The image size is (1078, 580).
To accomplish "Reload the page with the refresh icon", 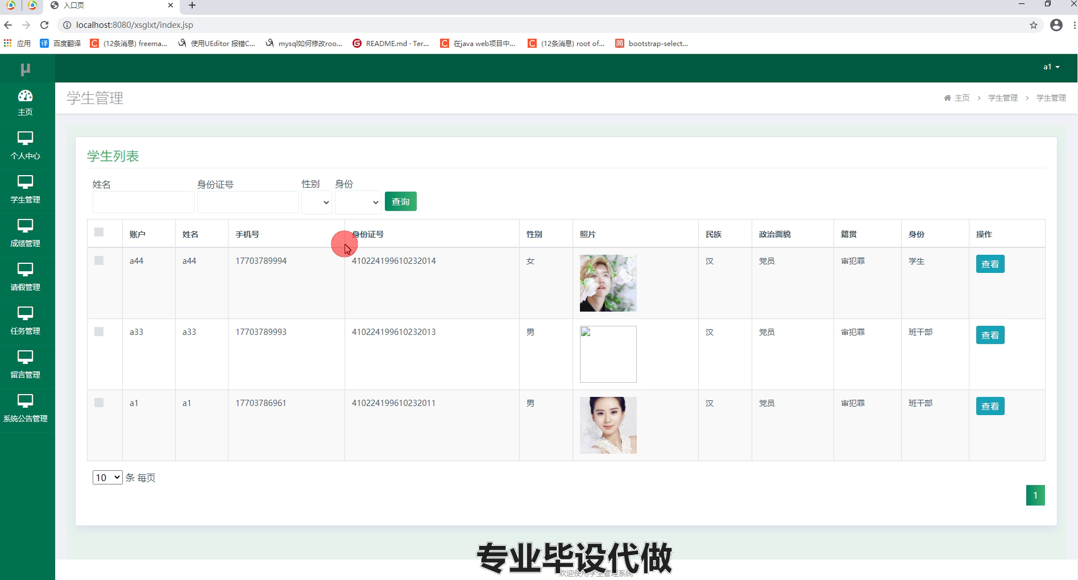I will click(44, 25).
